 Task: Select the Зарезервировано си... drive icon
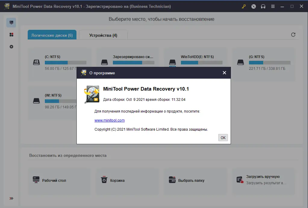(104, 62)
